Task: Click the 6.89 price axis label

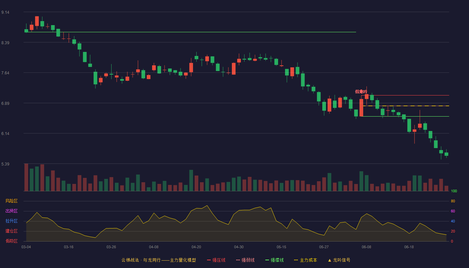Action: point(5,104)
